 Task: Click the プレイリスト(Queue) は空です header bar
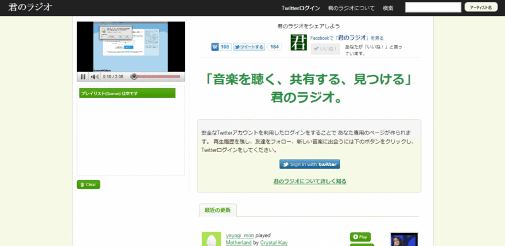[128, 93]
